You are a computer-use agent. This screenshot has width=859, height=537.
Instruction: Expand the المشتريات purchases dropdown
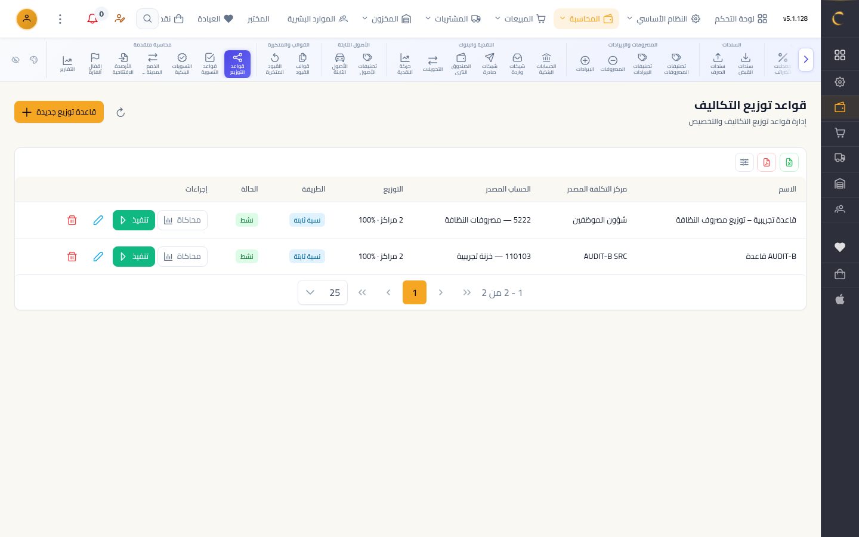pos(453,19)
